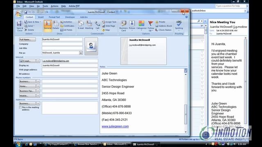Switch to the Format Text ribbon tab
262x147 pixels.
[54, 17]
